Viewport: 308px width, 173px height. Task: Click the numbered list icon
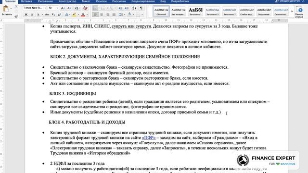[x=103, y=8]
